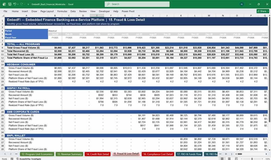Click the macro recording status icon
The height and width of the screenshot is (160, 271).
point(12,159)
